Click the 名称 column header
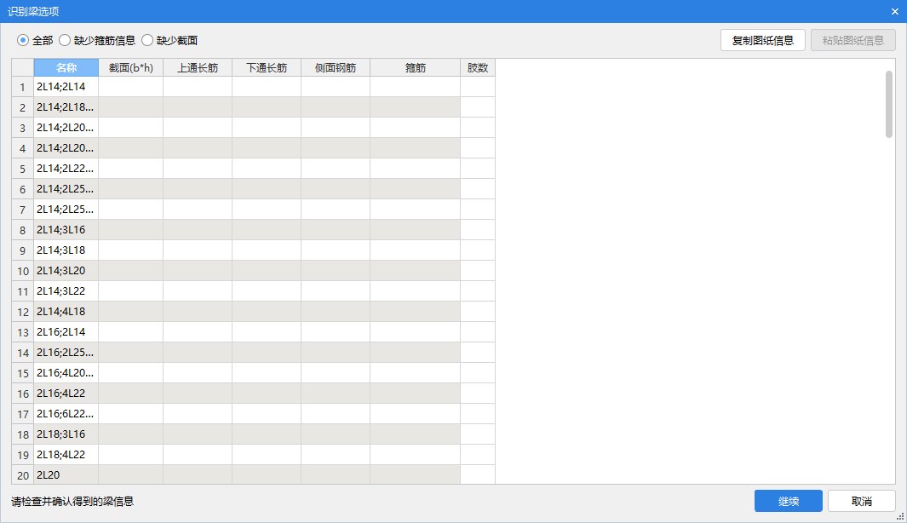 coord(66,67)
